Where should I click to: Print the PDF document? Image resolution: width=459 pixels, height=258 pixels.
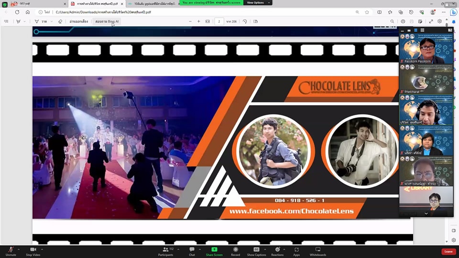point(403,21)
